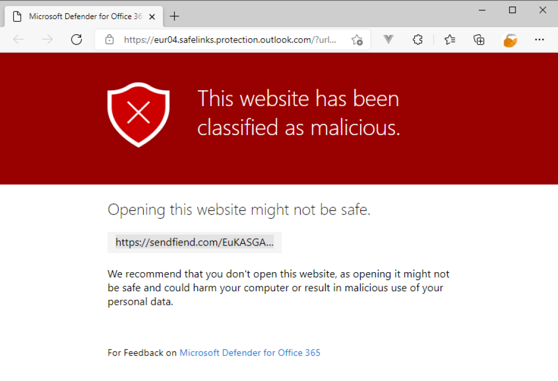Open a new browser tab
The height and width of the screenshot is (381, 558).
(x=174, y=16)
